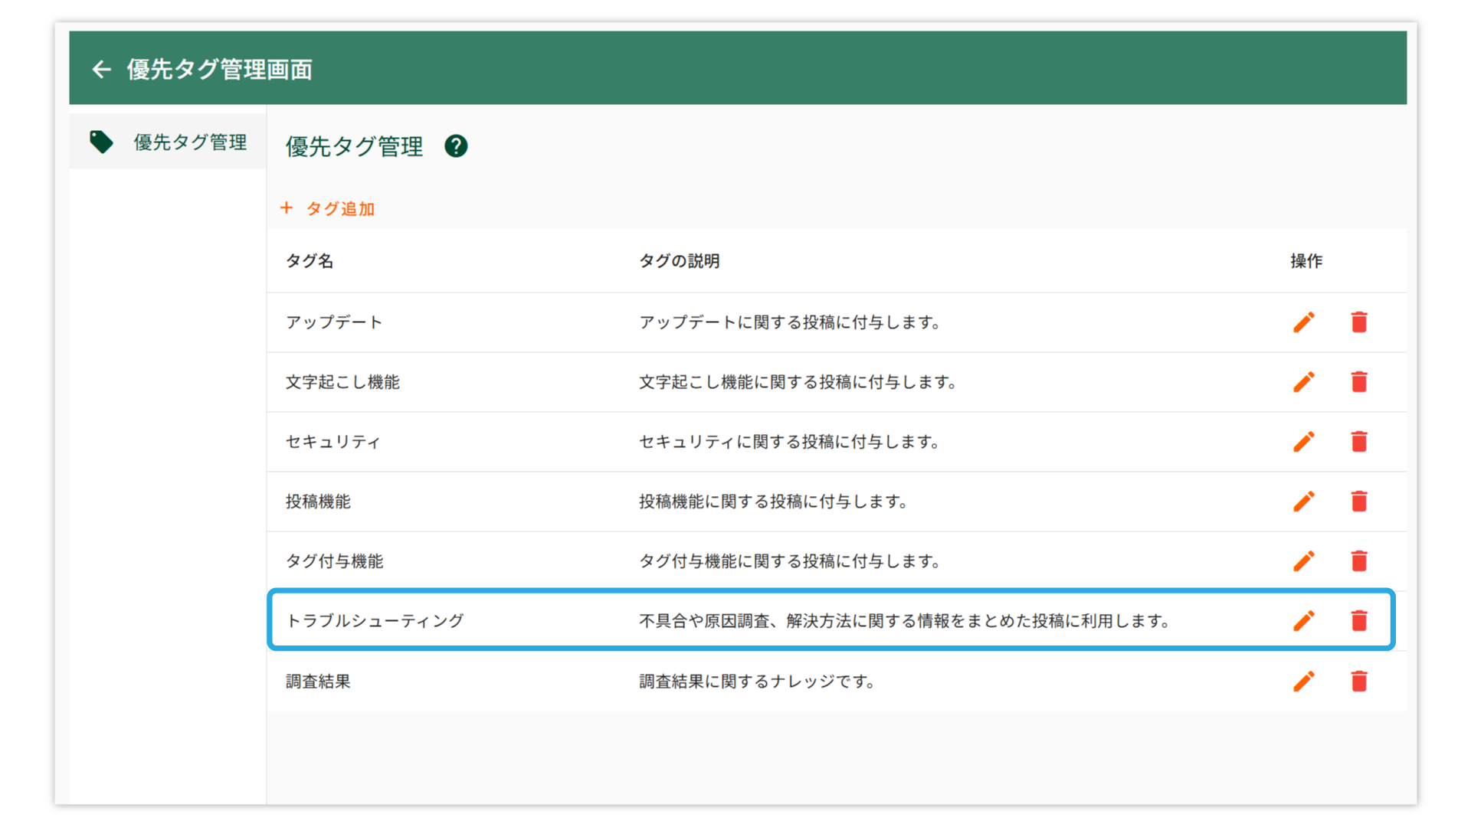Click the タグ名 column header
Screen dimensions: 1471x827
pos(310,261)
